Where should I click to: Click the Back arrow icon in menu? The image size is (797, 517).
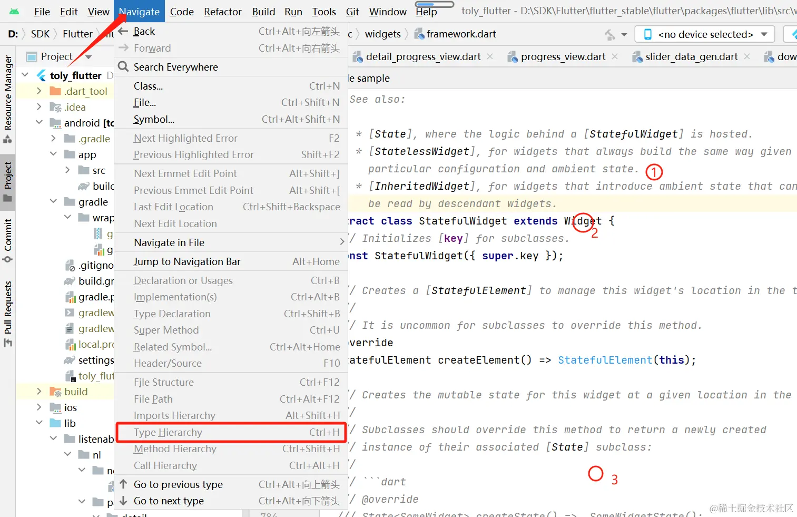pos(123,32)
